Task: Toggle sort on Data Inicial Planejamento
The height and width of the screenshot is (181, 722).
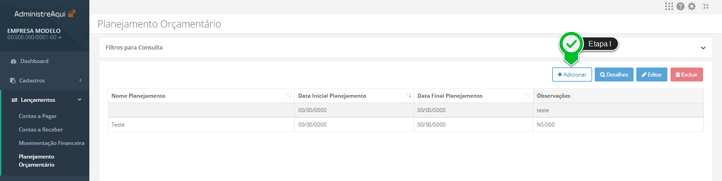Action: pyautogui.click(x=408, y=95)
